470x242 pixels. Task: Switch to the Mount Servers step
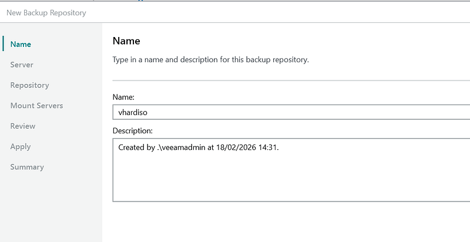(36, 106)
